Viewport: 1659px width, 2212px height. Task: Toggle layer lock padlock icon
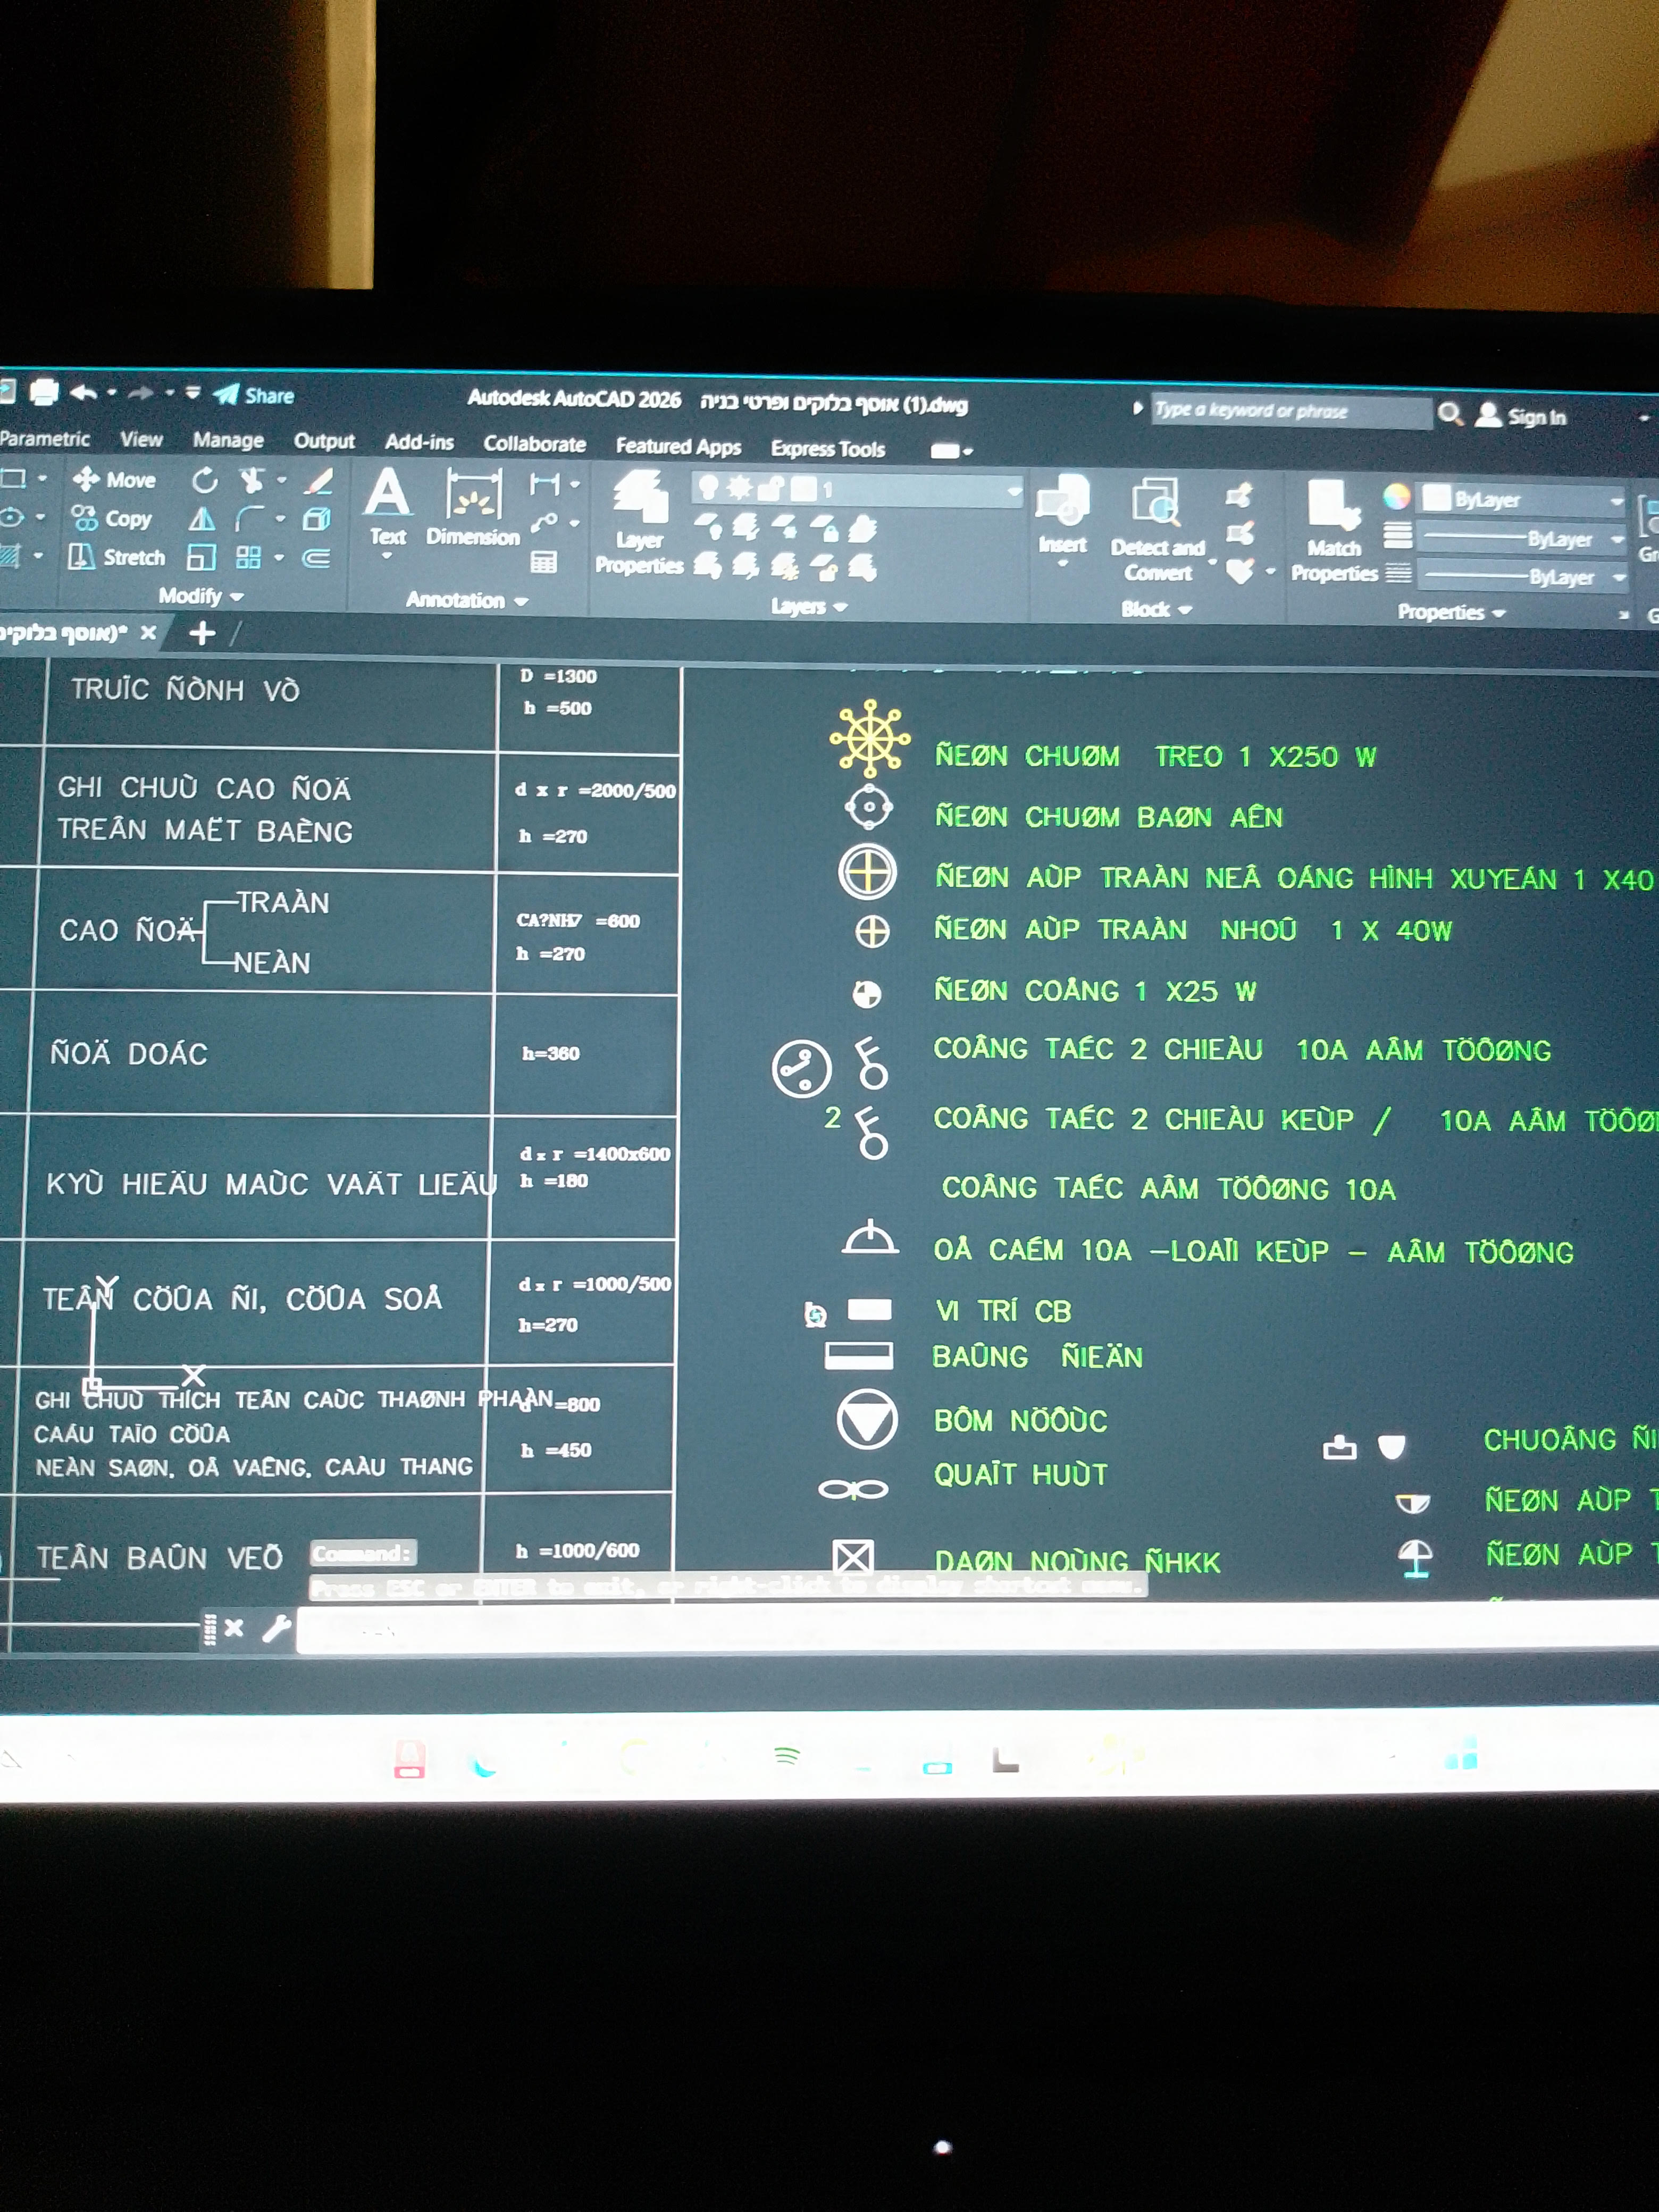770,489
